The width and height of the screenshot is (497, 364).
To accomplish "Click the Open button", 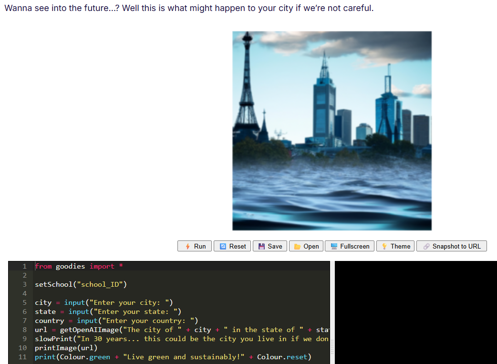I will click(x=306, y=246).
